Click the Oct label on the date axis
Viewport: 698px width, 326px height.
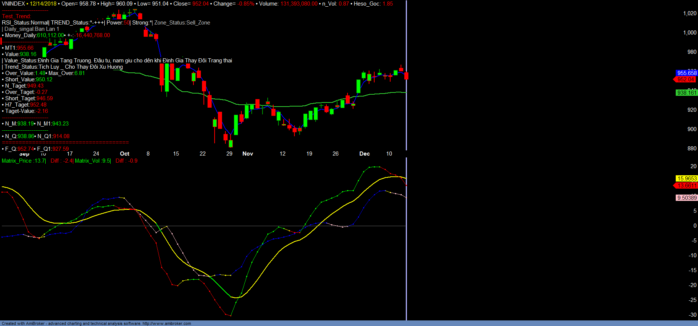124,154
